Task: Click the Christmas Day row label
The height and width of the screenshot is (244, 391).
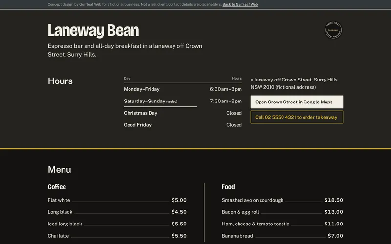Action: click(x=140, y=113)
